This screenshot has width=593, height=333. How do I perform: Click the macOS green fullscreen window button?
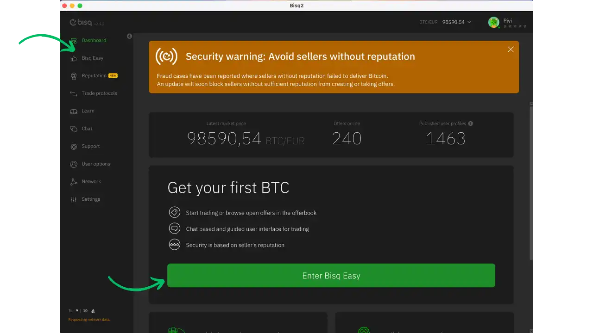tap(80, 6)
